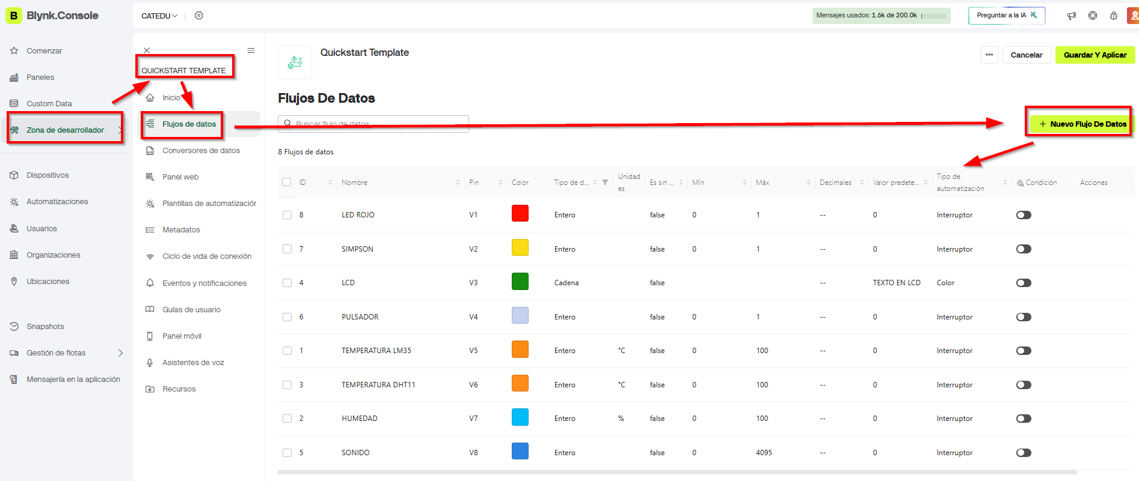Click the Nuevo Flujo De Datos button
This screenshot has width=1139, height=481.
point(1082,124)
